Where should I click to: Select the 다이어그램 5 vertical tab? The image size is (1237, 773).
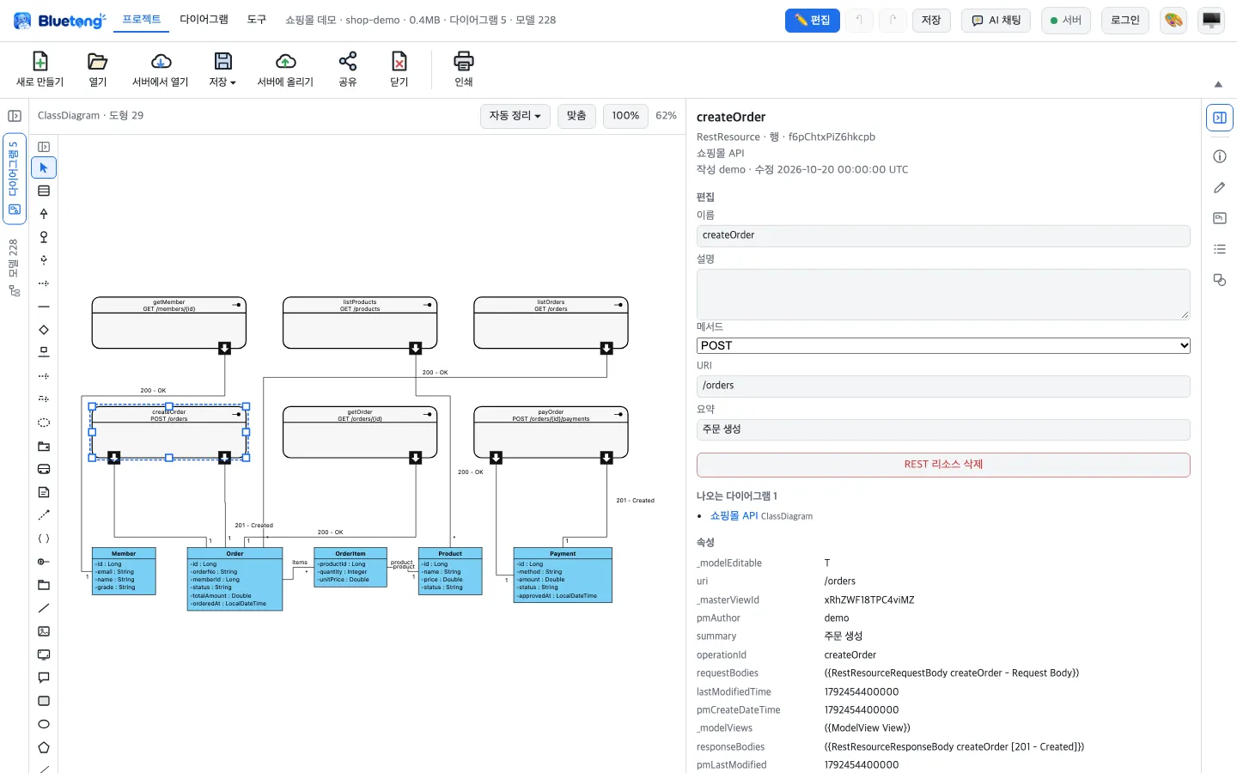pos(15,178)
